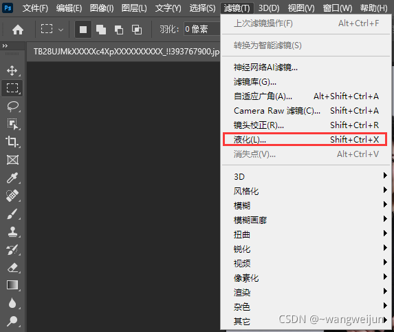Open the 3D(D) menu

pyautogui.click(x=269, y=8)
